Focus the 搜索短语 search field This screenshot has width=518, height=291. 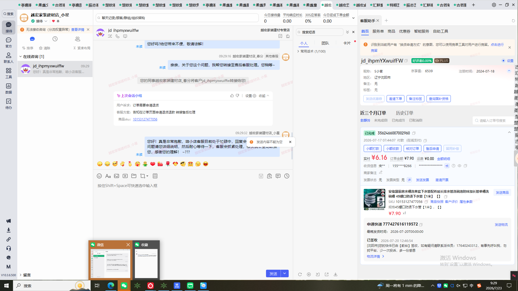(320, 32)
